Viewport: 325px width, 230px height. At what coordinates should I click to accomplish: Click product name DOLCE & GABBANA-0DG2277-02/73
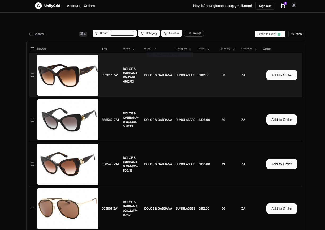tap(131, 208)
